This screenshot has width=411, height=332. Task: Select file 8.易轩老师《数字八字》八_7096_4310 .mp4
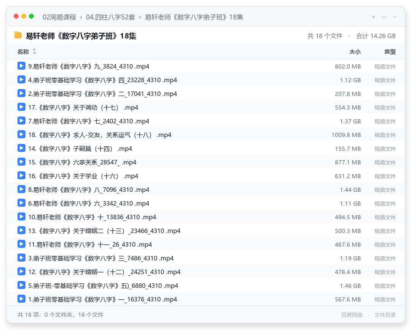[x=205, y=190]
